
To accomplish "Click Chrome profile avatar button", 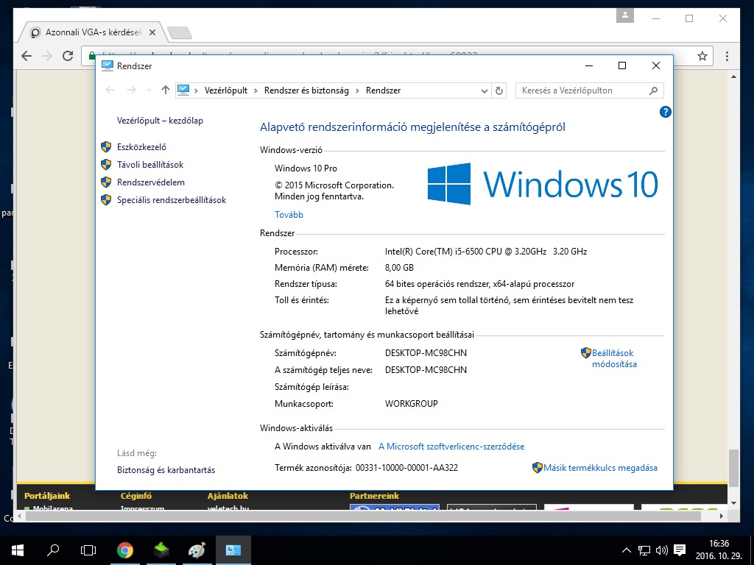I will coord(625,15).
